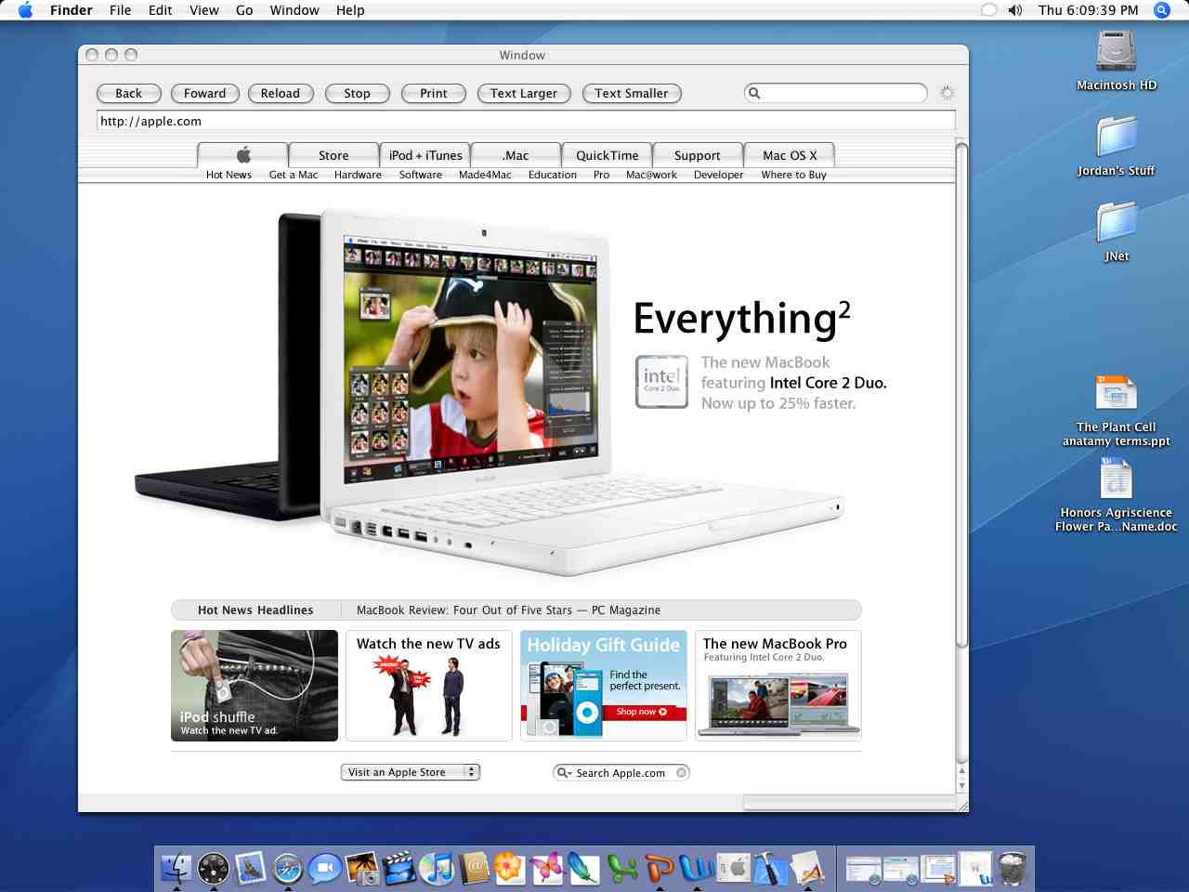1189x892 pixels.
Task: Clear the Search Apple.com field
Action: [x=681, y=772]
